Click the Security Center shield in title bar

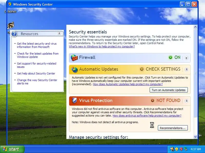coord(10,4)
